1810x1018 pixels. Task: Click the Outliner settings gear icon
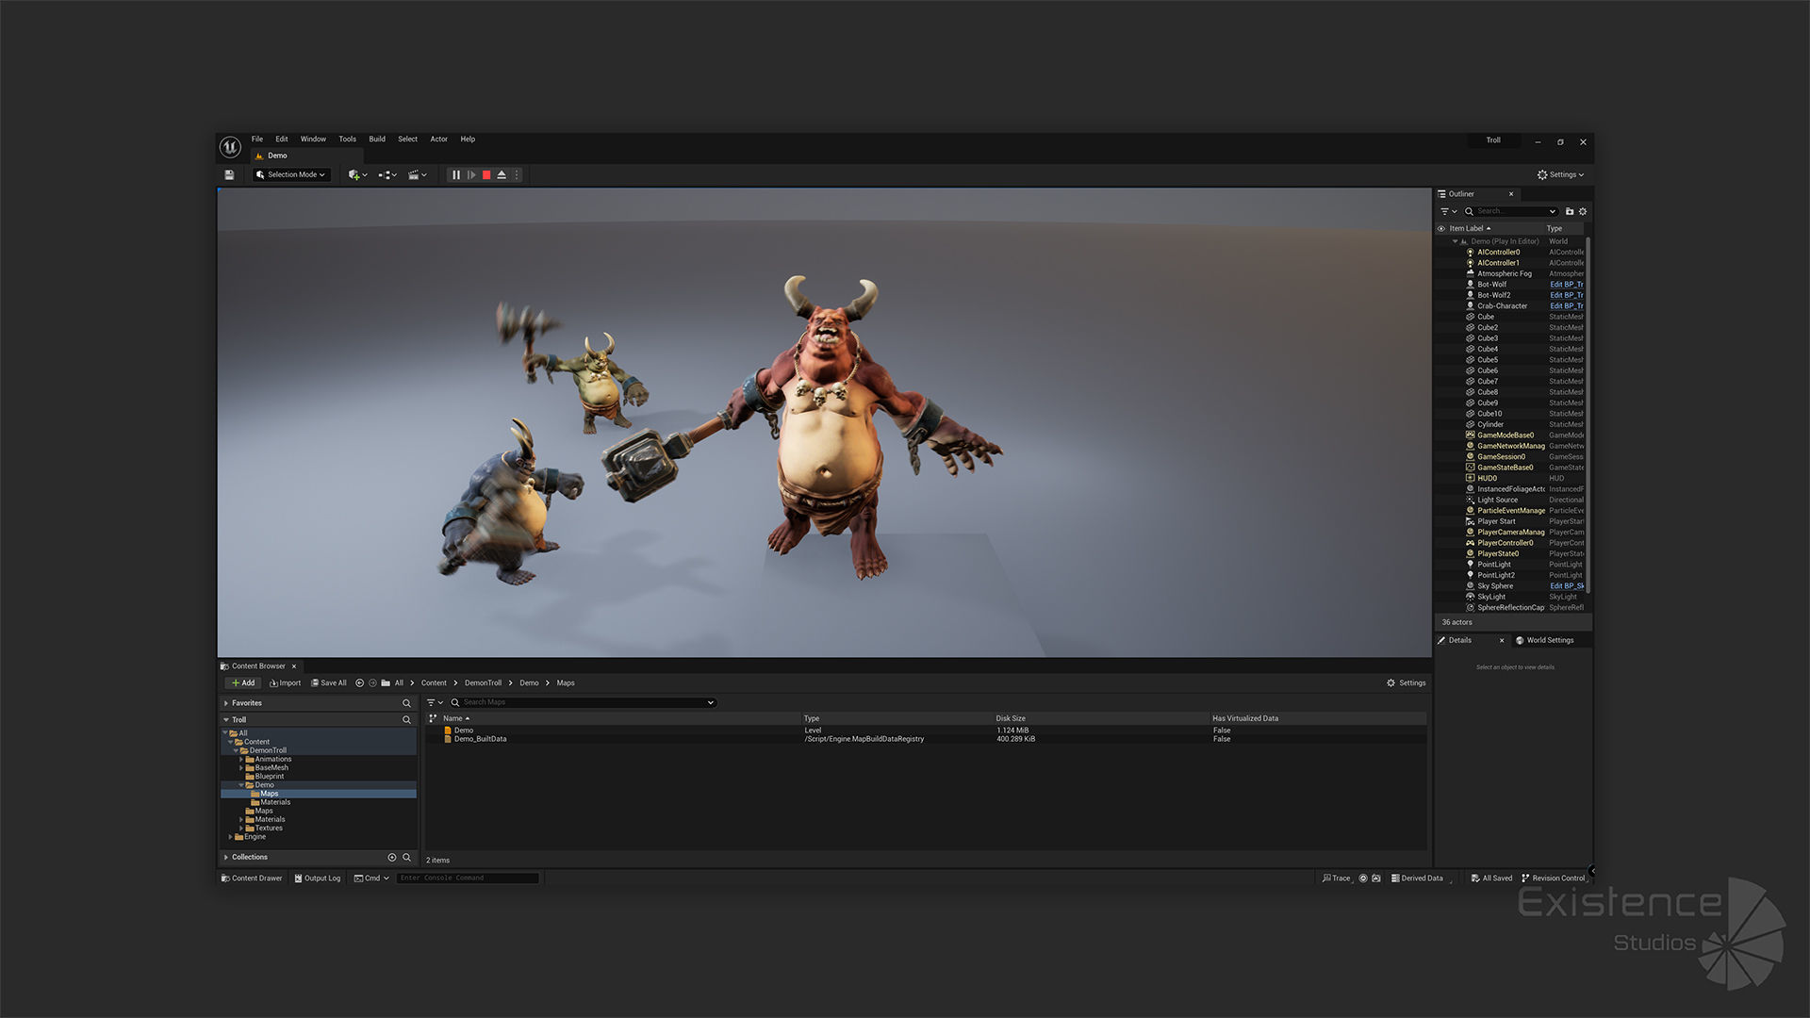1583,211
